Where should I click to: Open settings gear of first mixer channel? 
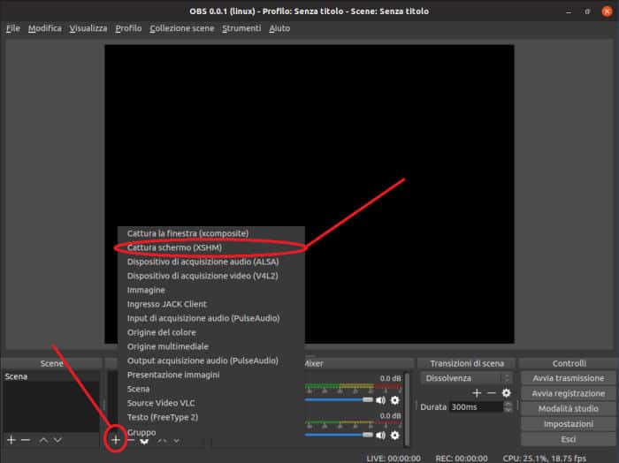coord(394,400)
